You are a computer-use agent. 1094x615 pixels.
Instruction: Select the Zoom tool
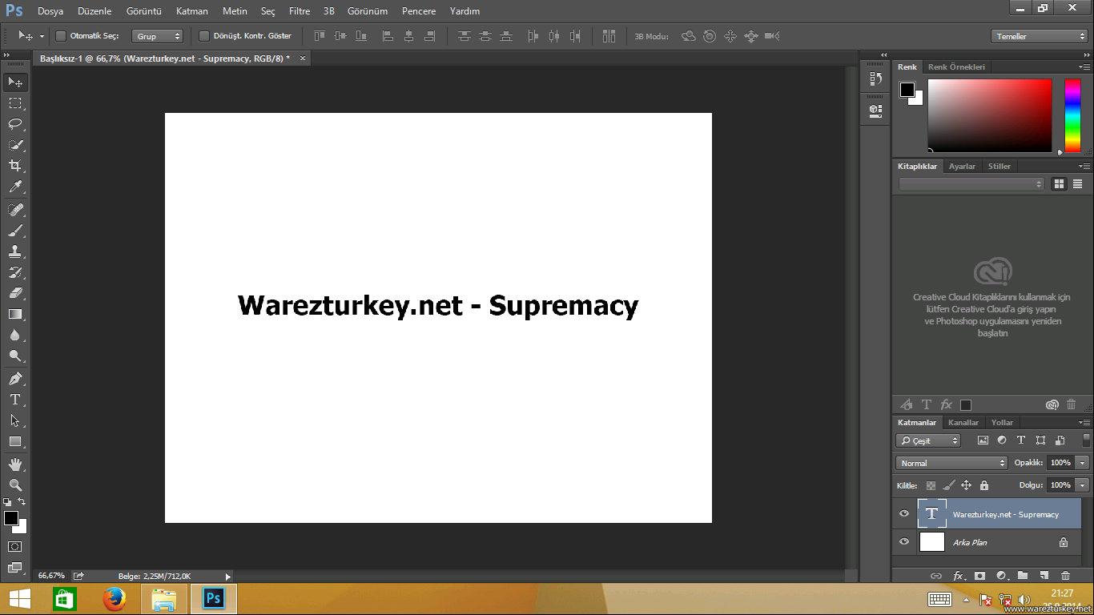(x=15, y=485)
